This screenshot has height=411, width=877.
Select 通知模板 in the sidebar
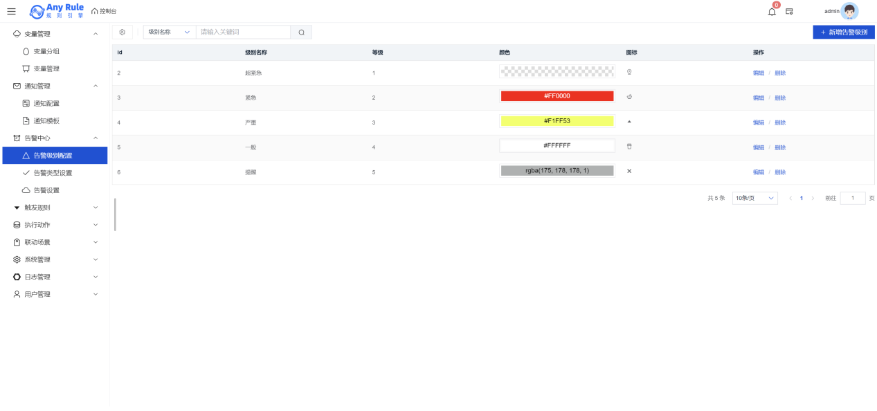(x=46, y=120)
